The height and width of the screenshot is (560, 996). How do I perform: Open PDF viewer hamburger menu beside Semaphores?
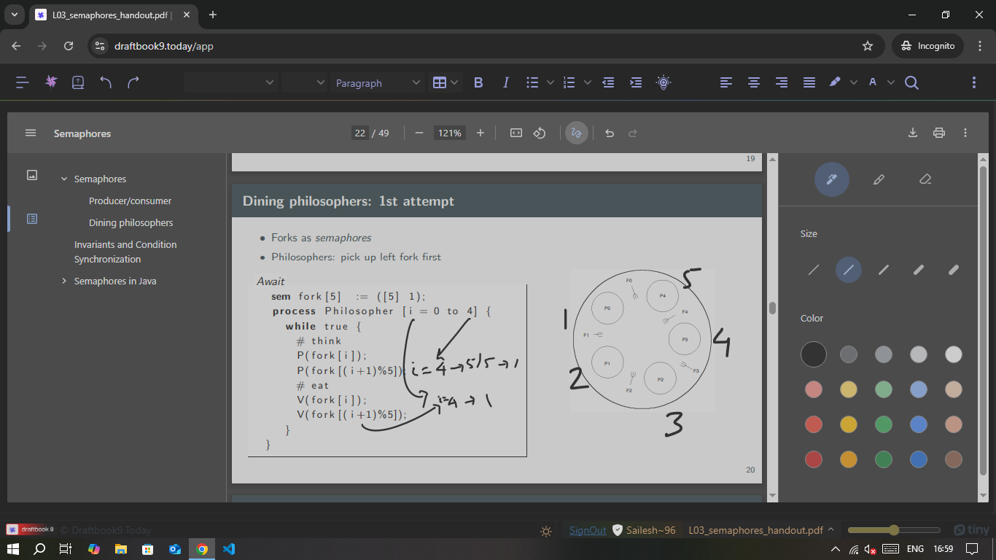point(31,133)
